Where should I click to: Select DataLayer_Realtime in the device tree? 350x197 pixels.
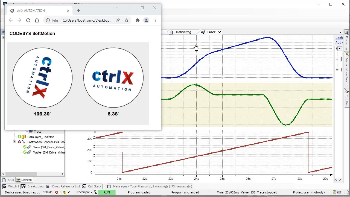tap(40, 137)
